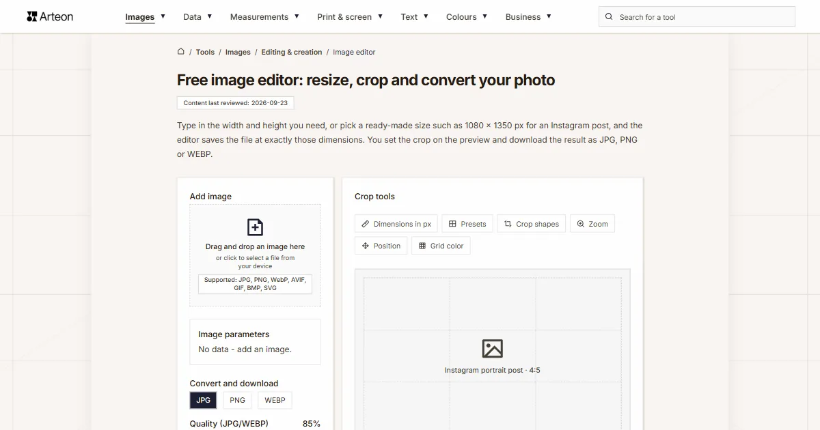Click the move arrows icon in Position
The width and height of the screenshot is (820, 430).
click(366, 246)
